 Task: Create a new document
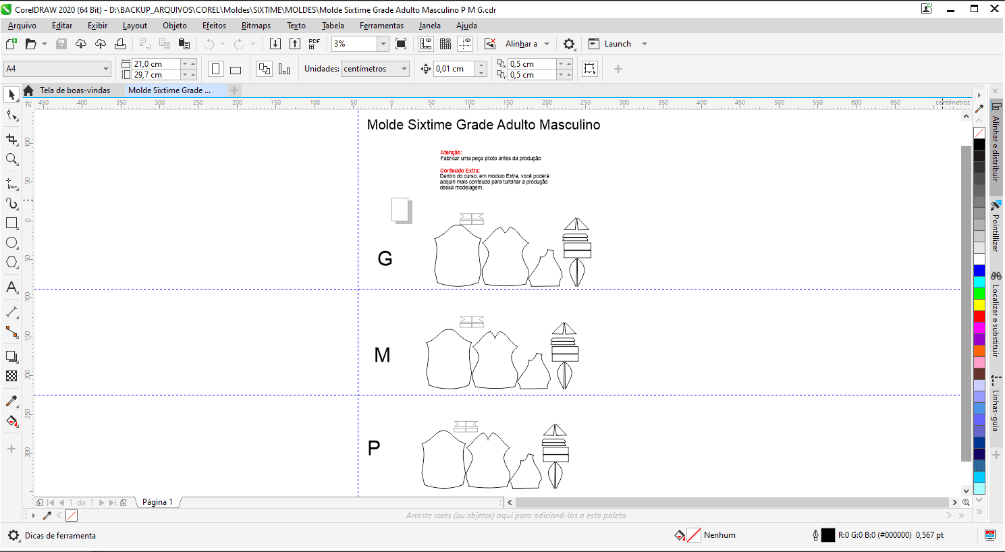pos(11,44)
